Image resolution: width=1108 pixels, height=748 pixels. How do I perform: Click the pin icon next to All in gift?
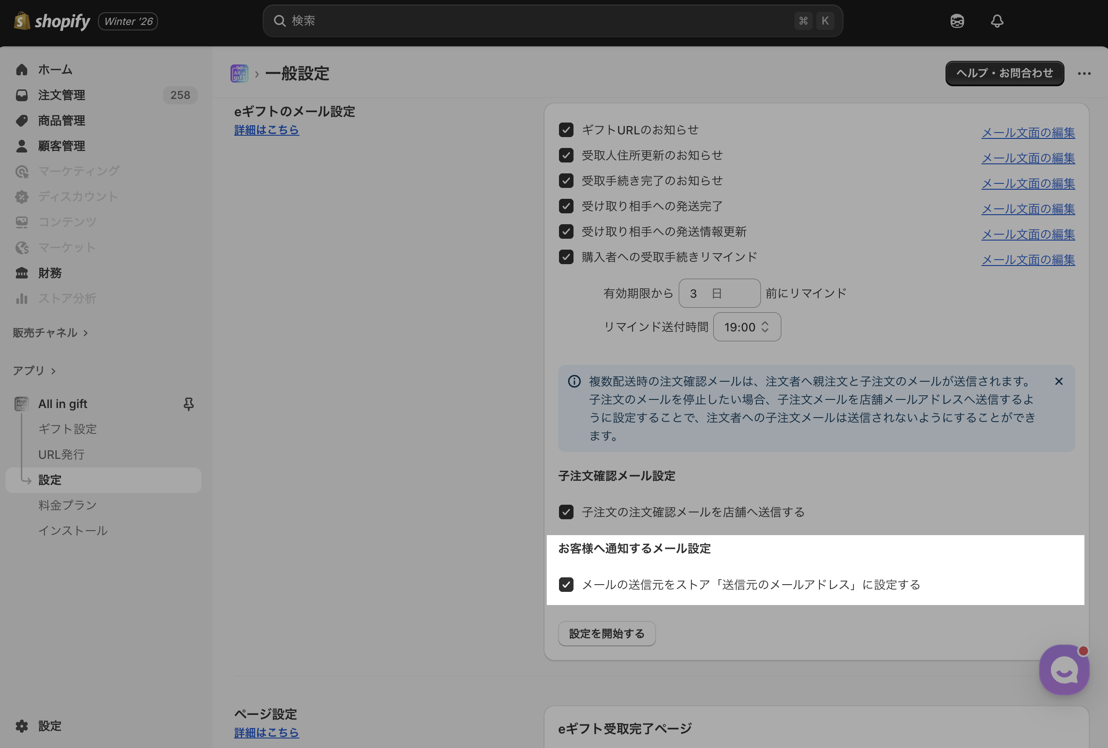click(x=188, y=404)
